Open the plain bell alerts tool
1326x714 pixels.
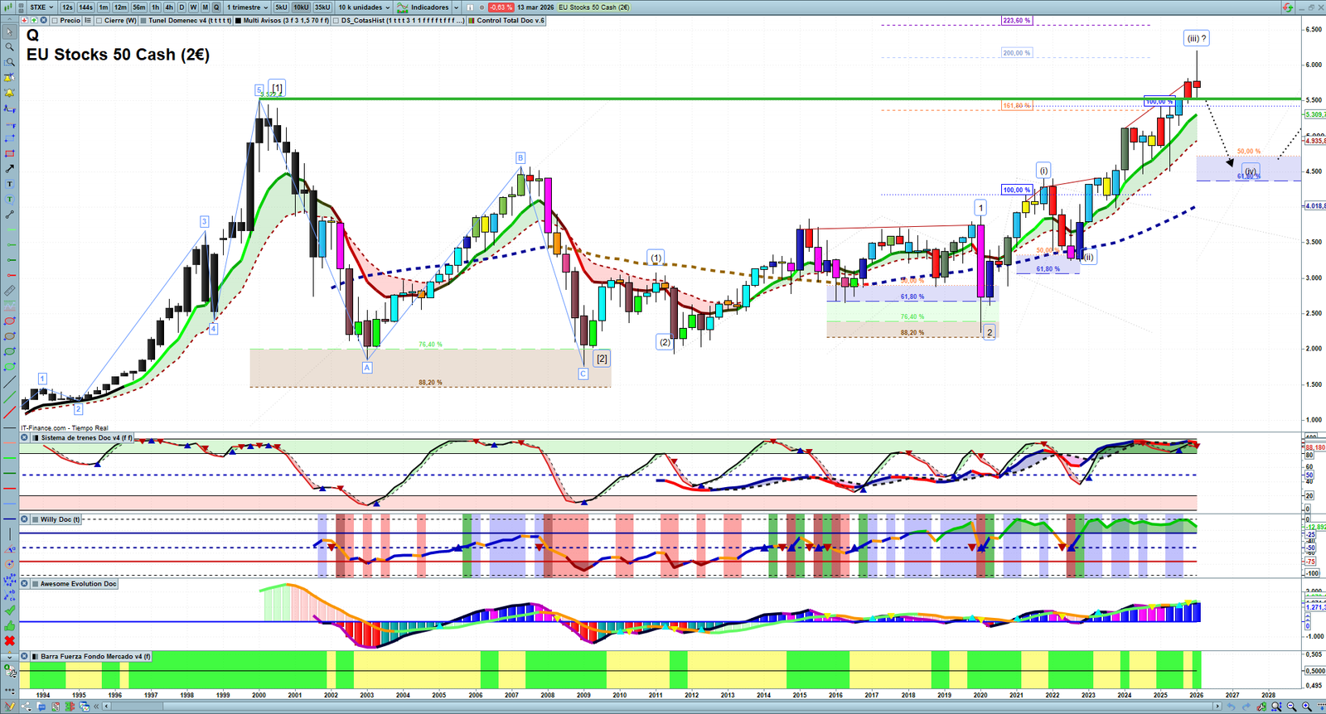[x=10, y=93]
